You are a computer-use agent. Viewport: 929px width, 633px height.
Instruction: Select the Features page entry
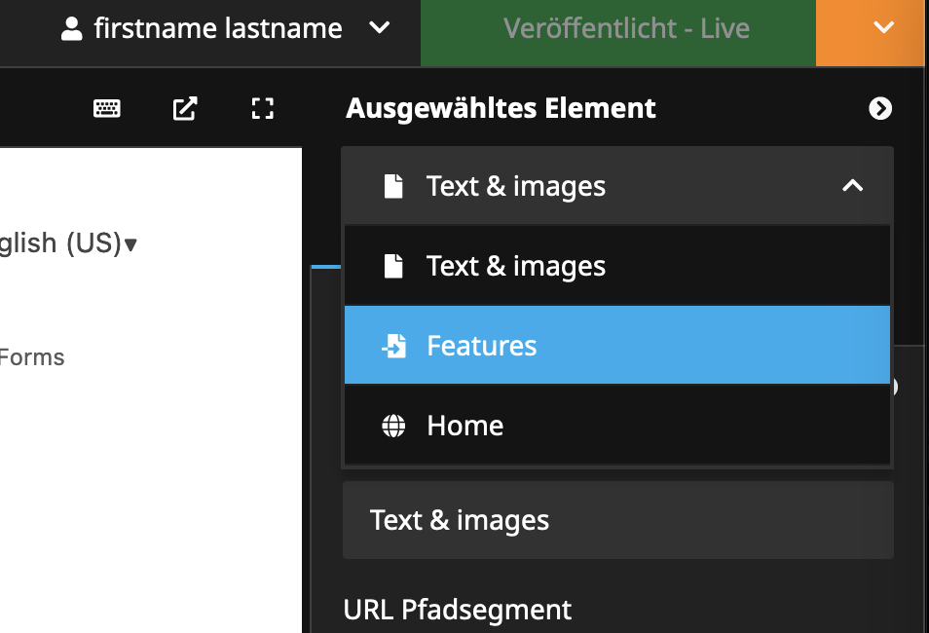tap(617, 345)
